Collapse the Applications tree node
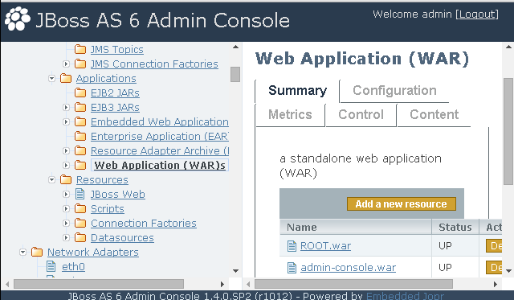Image resolution: width=514 pixels, height=300 pixels. 51,79
